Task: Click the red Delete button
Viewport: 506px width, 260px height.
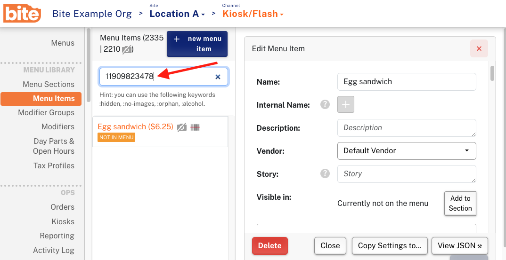Action: (x=270, y=246)
